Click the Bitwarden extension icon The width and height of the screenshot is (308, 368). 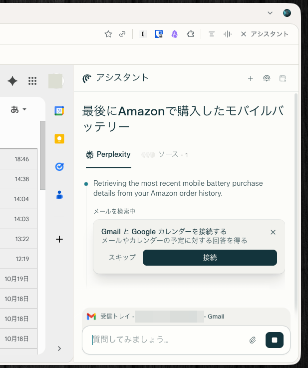click(x=159, y=34)
